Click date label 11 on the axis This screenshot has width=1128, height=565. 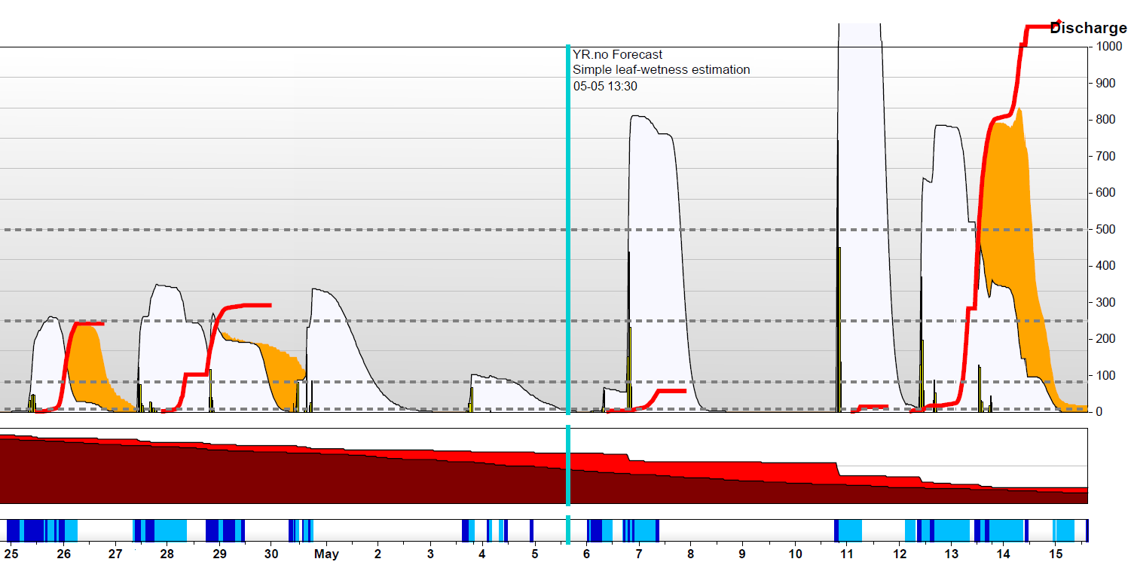click(x=847, y=554)
